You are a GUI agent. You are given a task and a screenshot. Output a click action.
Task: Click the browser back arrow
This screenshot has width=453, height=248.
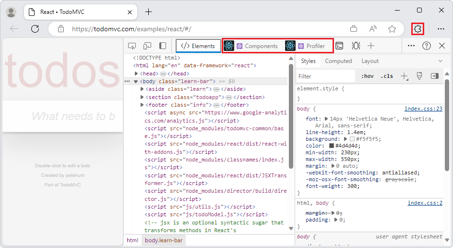click(x=14, y=29)
